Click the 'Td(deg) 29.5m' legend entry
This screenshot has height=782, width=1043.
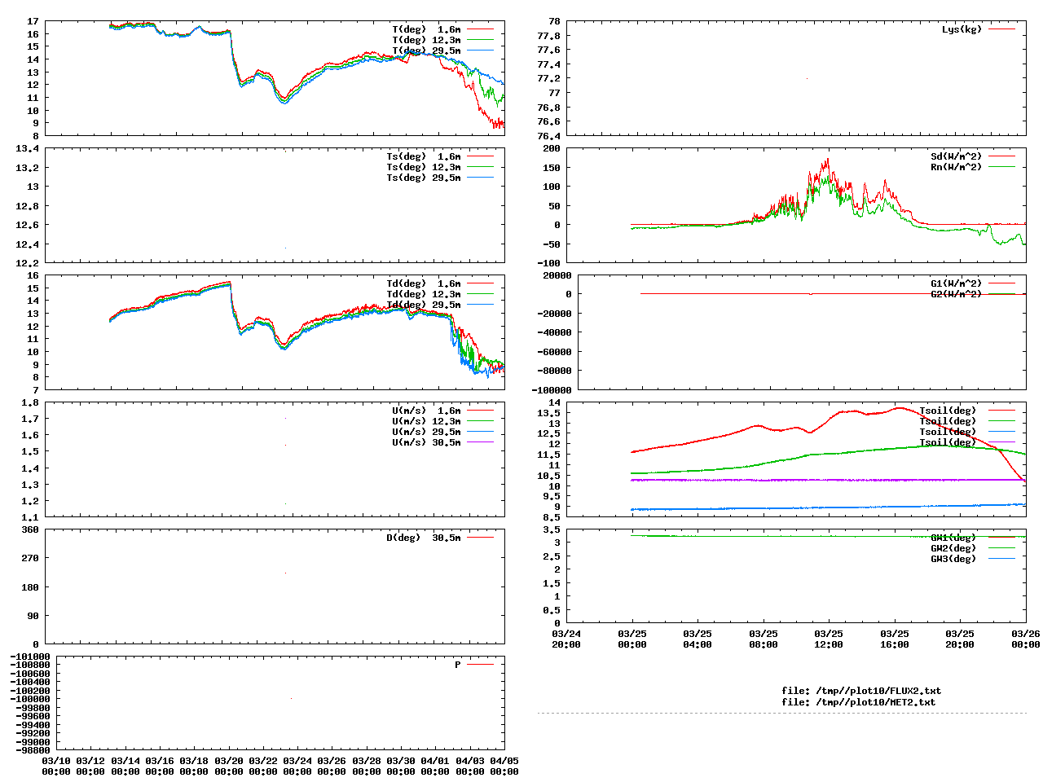424,305
